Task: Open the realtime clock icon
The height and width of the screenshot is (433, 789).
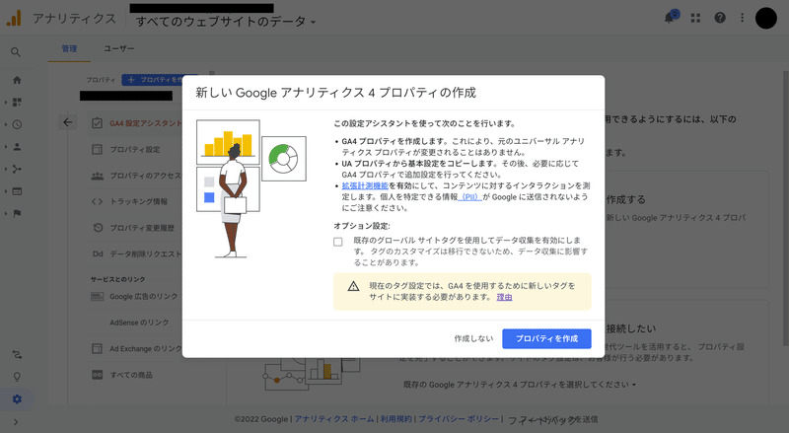Action: pos(17,124)
